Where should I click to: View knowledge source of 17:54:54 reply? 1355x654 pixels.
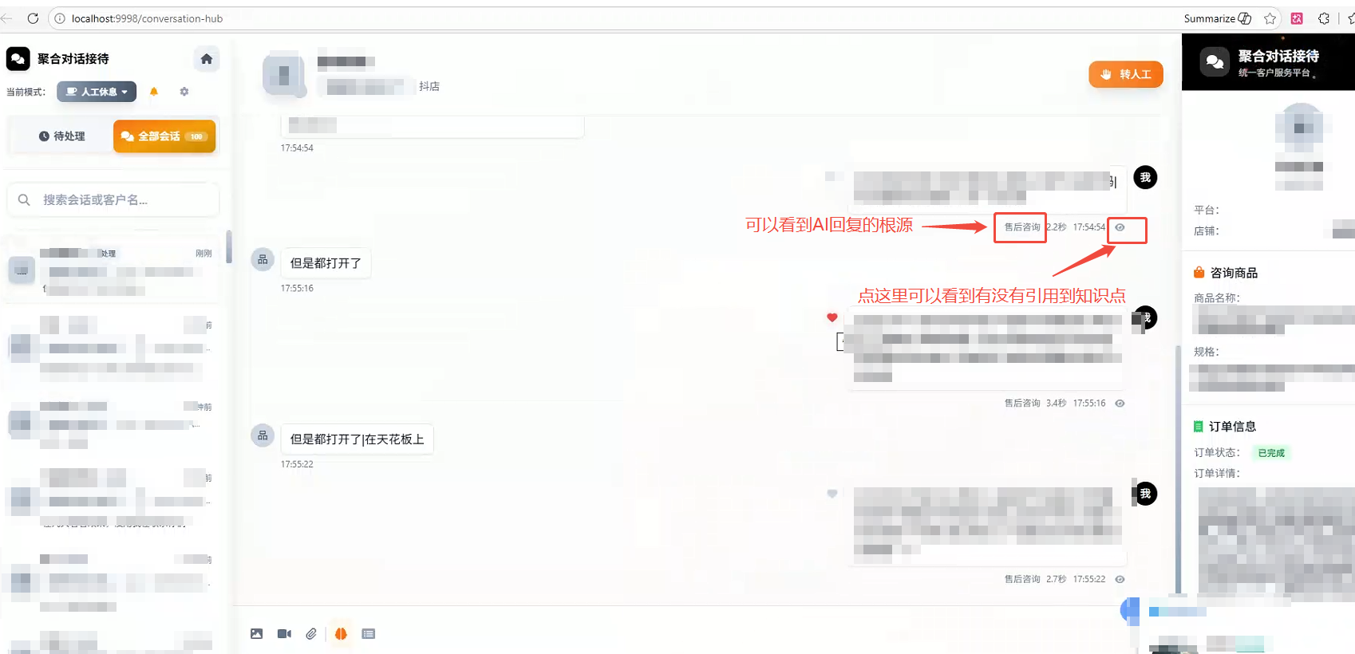tap(1120, 227)
